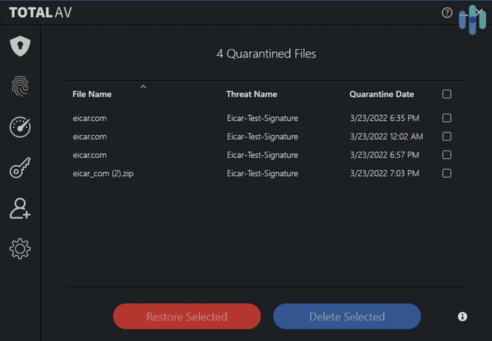Click the help question mark icon
The width and height of the screenshot is (492, 341).
point(447,13)
